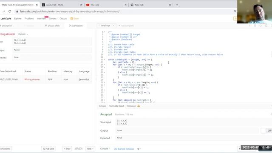Close the New Tab browser tab
This screenshot has height=153, width=272.
tap(170, 5)
